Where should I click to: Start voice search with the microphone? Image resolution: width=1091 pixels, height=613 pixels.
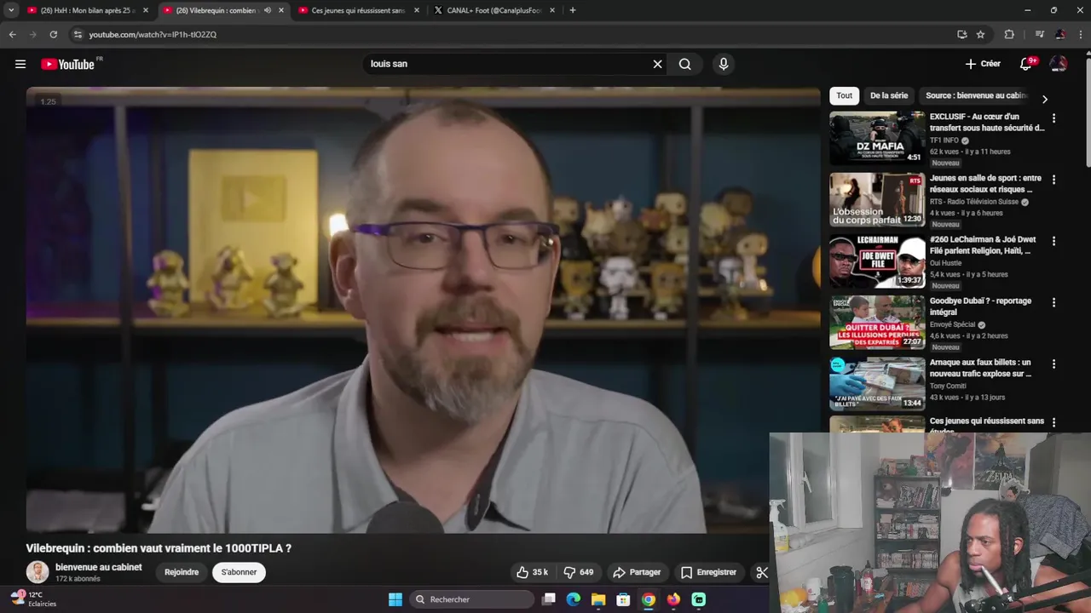724,64
